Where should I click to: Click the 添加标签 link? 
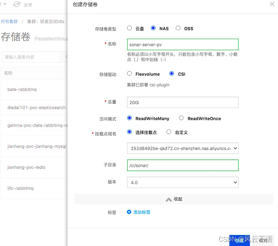142,212
